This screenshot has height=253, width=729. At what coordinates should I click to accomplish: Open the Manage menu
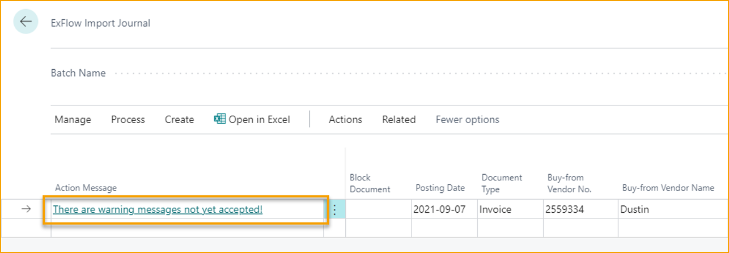pyautogui.click(x=73, y=120)
